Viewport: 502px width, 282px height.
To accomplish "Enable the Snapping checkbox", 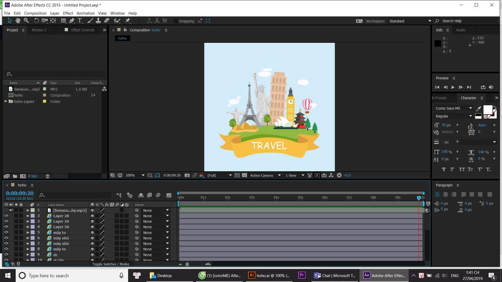I will (x=176, y=21).
